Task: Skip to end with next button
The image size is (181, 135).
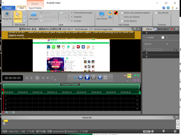Action: (100, 78)
